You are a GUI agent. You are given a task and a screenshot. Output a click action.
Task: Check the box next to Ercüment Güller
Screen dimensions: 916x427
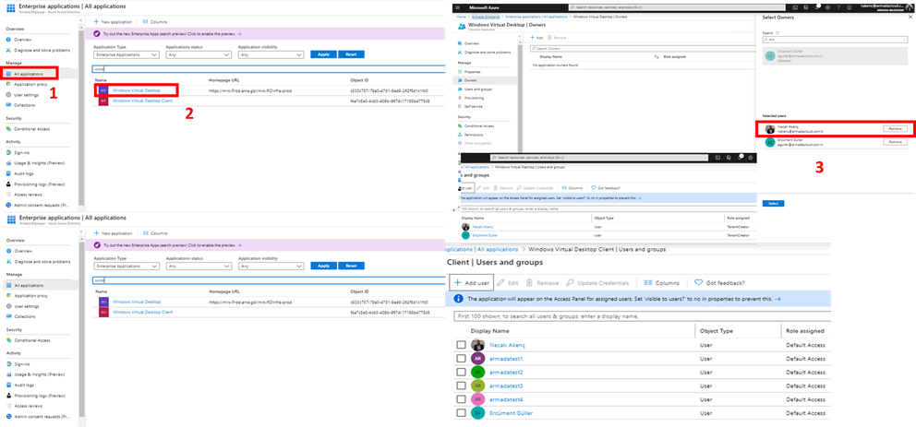pyautogui.click(x=461, y=413)
